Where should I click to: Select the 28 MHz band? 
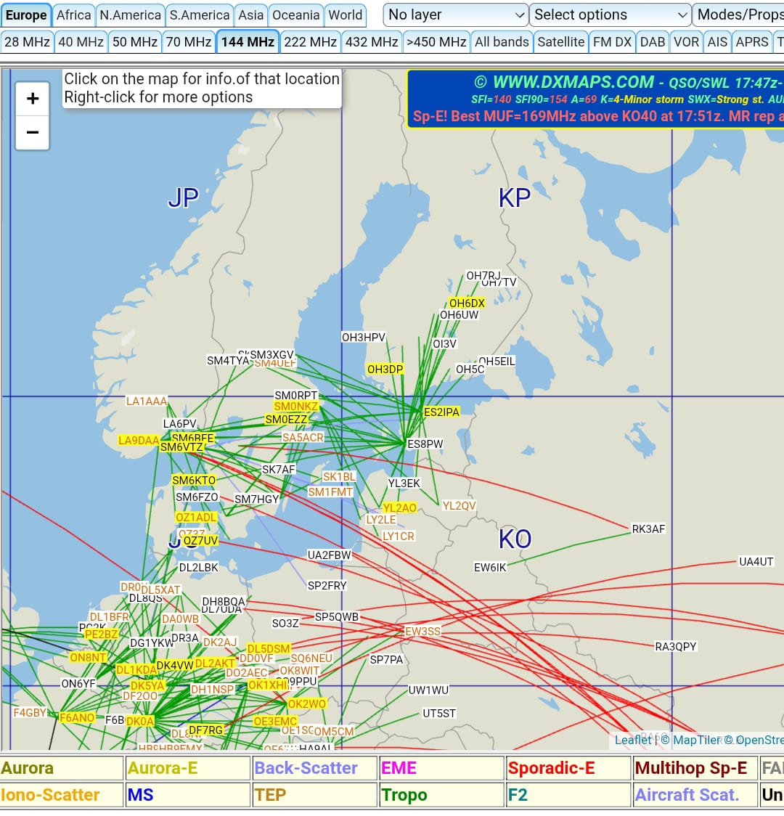click(x=27, y=41)
